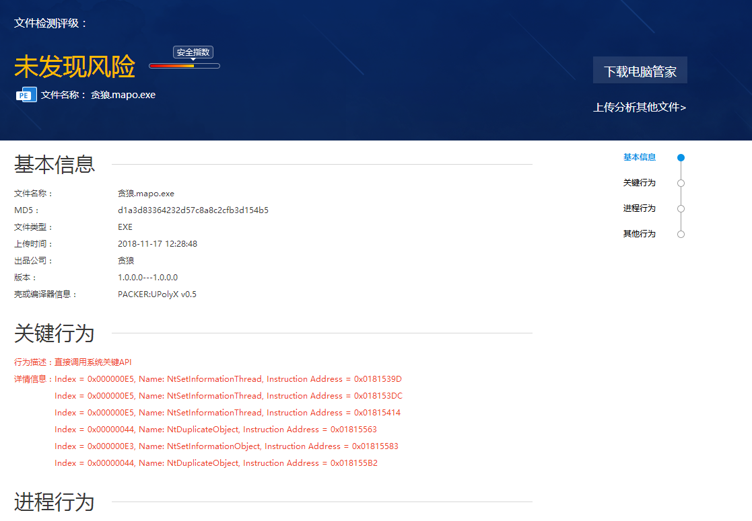Click the 未发现风险 rating title
This screenshot has height=521, width=752.
(x=74, y=67)
